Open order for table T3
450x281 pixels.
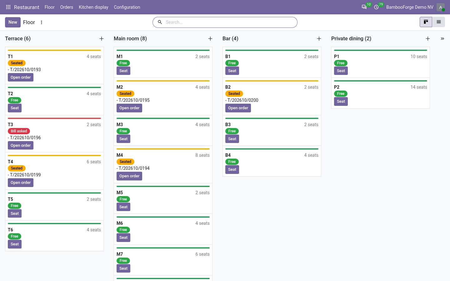click(x=21, y=145)
